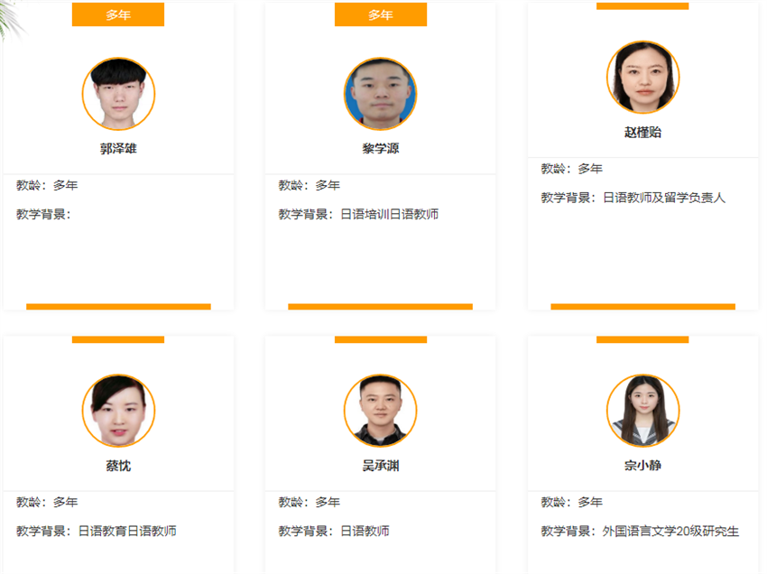
Task: Click 外国语言文学20级研究生 background text
Action: point(670,531)
